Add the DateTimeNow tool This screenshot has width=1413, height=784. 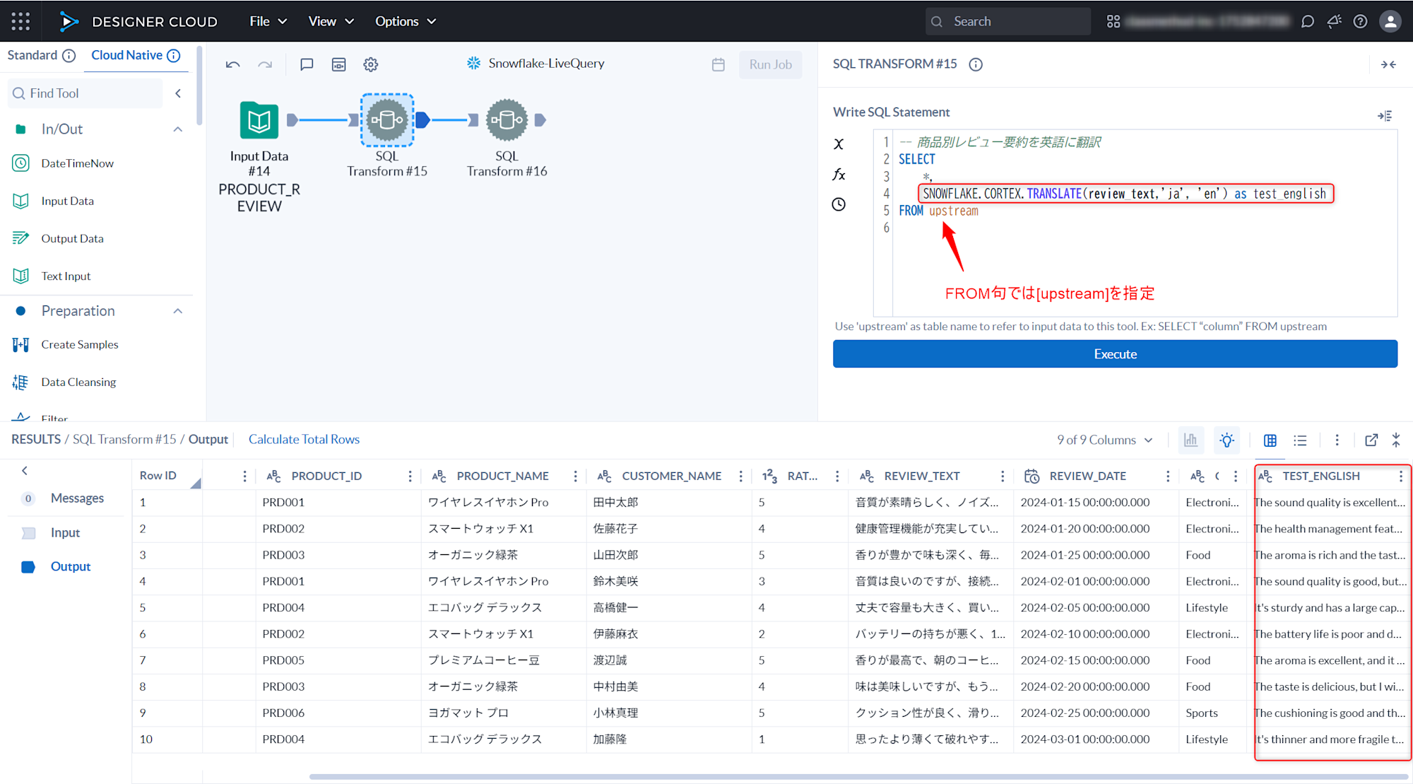(77, 163)
